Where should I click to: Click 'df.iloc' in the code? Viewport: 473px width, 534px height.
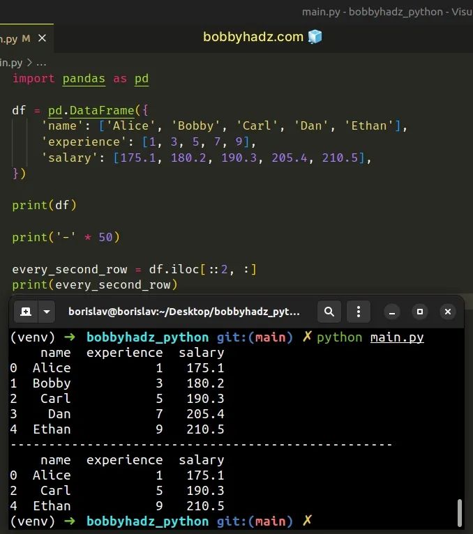(x=174, y=269)
